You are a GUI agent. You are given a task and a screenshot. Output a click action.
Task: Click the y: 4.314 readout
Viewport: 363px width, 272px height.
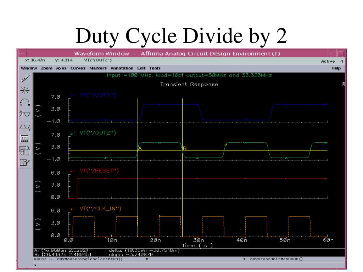[64, 60]
